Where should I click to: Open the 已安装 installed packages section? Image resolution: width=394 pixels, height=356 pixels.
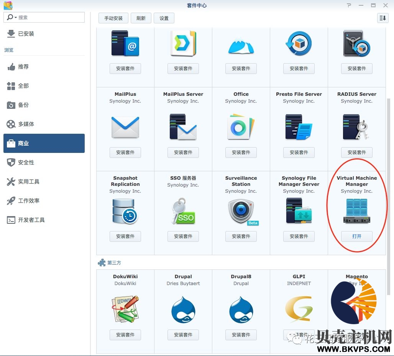[x=44, y=34]
